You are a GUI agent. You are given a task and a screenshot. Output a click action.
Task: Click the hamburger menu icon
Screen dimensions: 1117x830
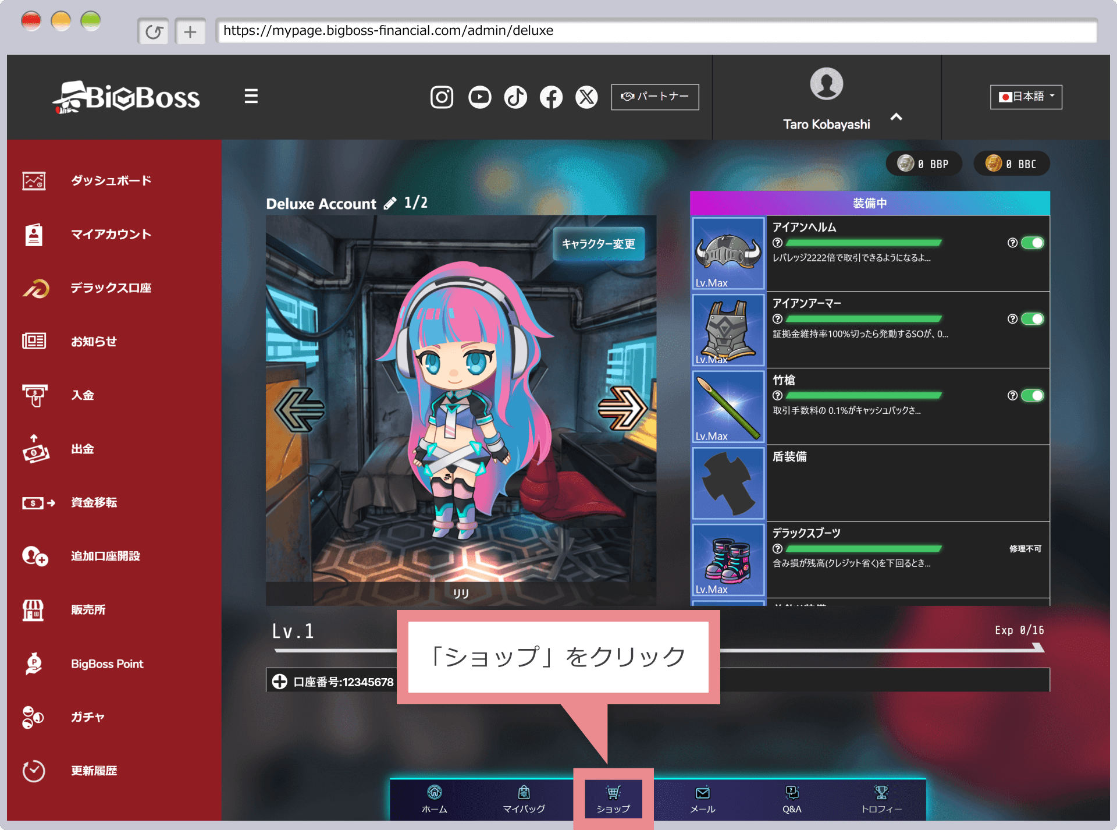tap(251, 96)
